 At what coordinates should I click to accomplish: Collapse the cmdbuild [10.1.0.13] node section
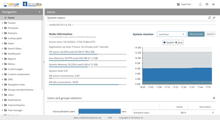[73, 25]
